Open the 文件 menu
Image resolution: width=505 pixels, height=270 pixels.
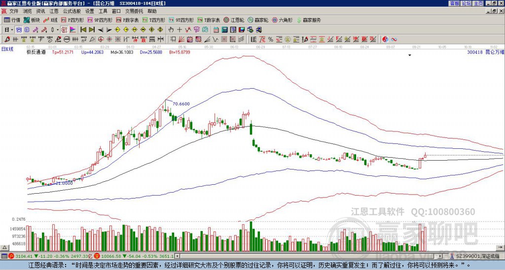point(14,11)
